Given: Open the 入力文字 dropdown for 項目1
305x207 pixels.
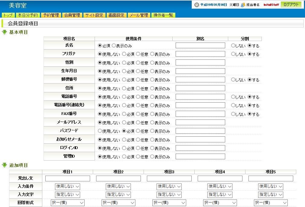Looking at the screenshot, I should (x=67, y=195).
